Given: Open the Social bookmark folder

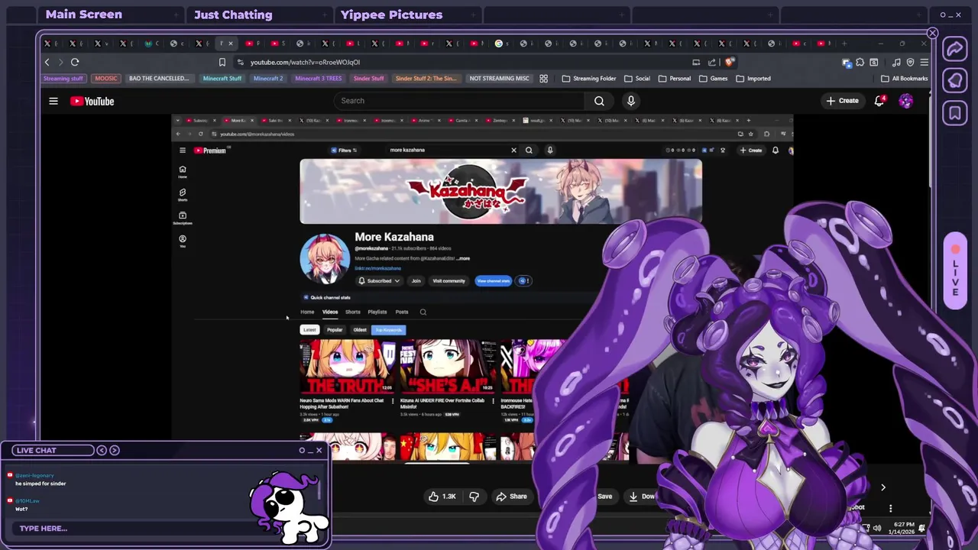Looking at the screenshot, I should point(637,78).
